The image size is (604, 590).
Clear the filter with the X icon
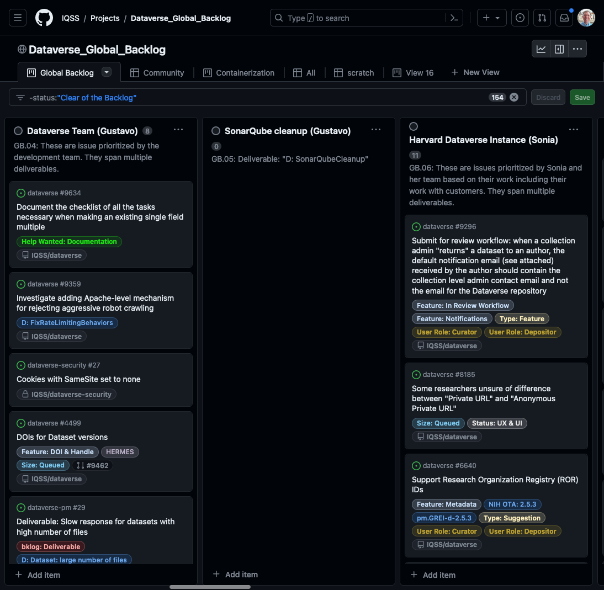[x=514, y=98]
